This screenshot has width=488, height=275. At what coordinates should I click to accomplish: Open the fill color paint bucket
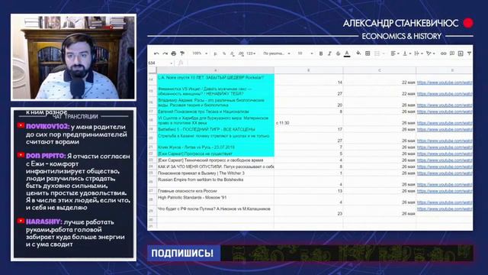[x=358, y=53]
